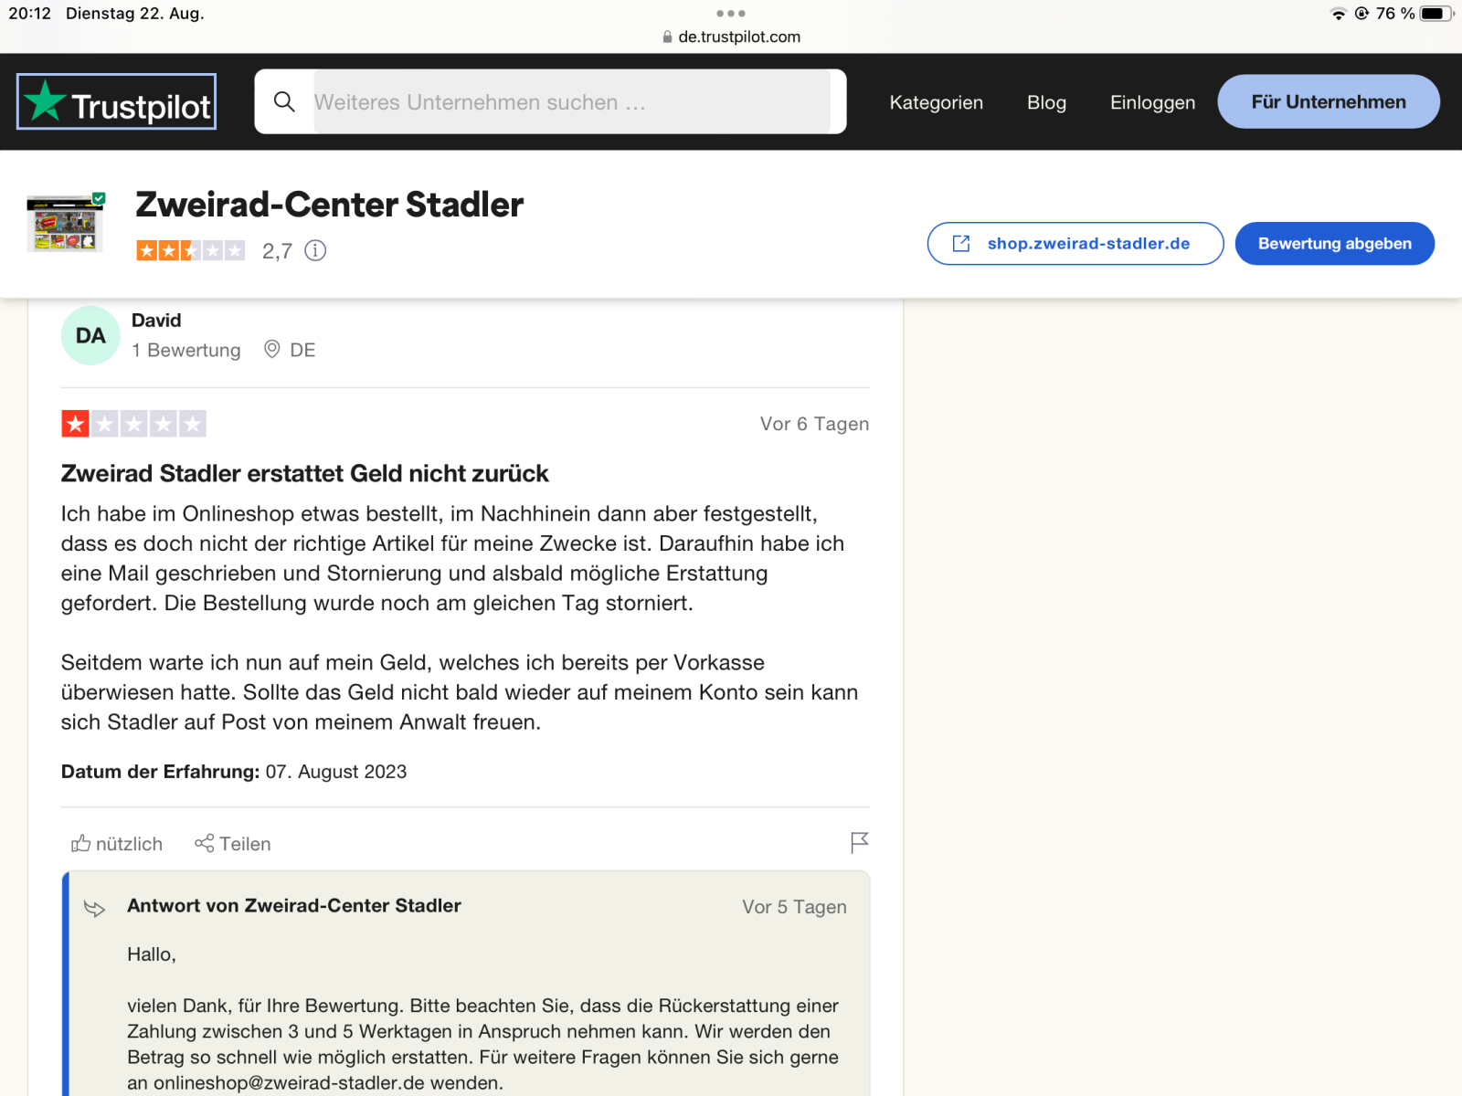Viewport: 1462px width, 1096px height.
Task: Click the 'Bewertung abgeben' button
Action: pos(1335,244)
